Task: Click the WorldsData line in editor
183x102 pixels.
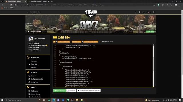Action: pos(64,53)
